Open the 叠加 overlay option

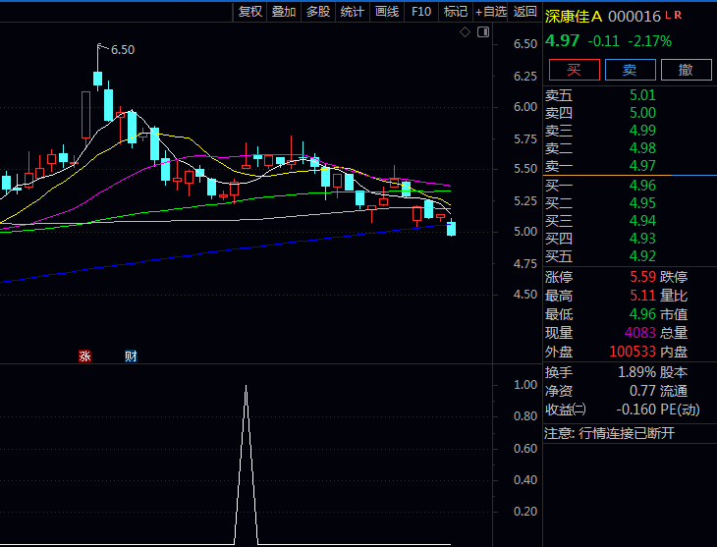coord(284,12)
